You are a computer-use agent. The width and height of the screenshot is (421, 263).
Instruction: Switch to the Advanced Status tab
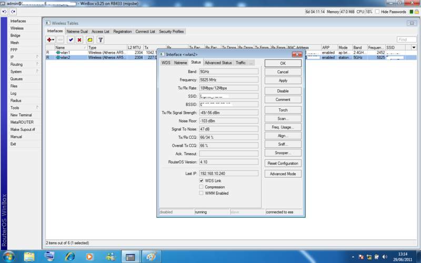[x=218, y=63]
